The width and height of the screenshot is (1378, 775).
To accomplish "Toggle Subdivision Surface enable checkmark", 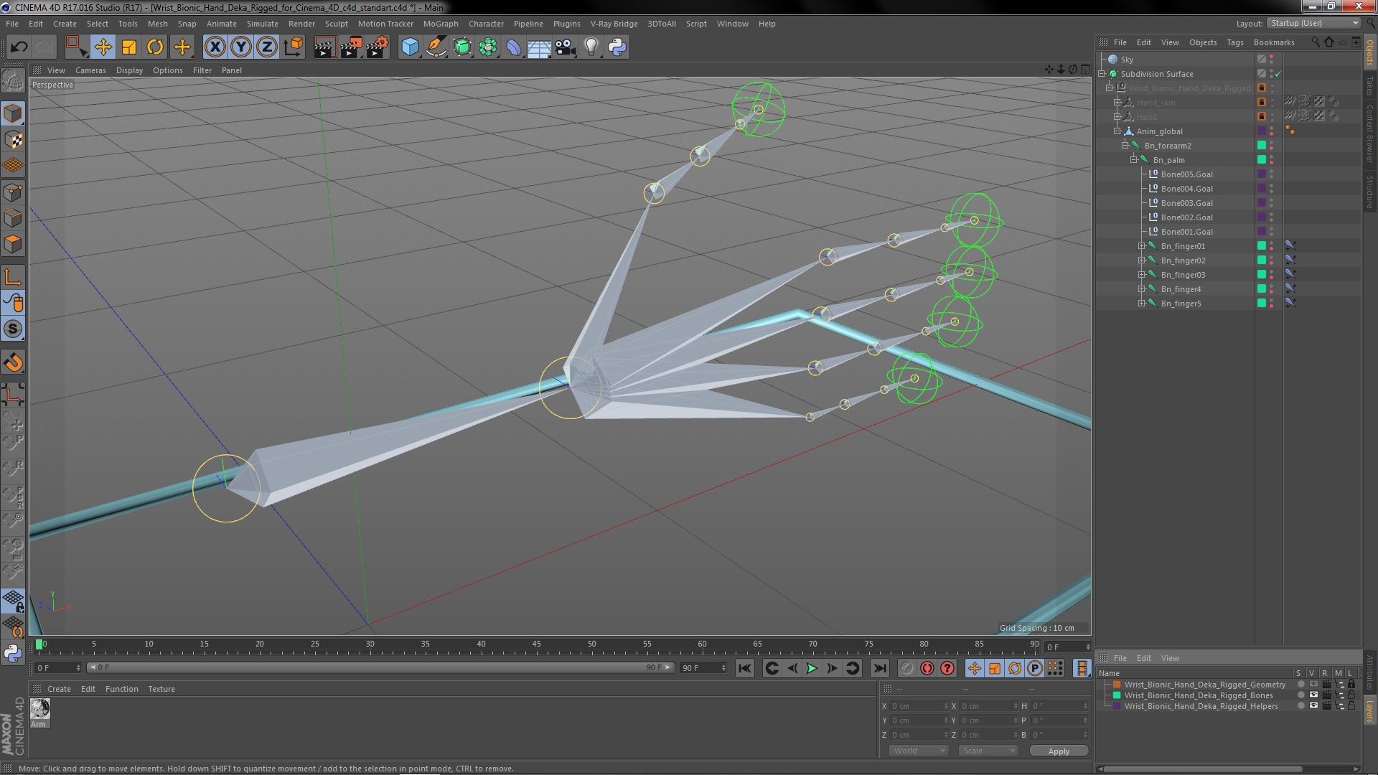I will tap(1278, 74).
